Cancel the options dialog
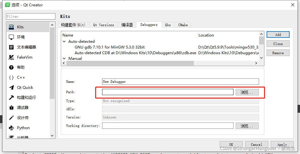The height and width of the screenshot is (154, 300). click(x=257, y=145)
